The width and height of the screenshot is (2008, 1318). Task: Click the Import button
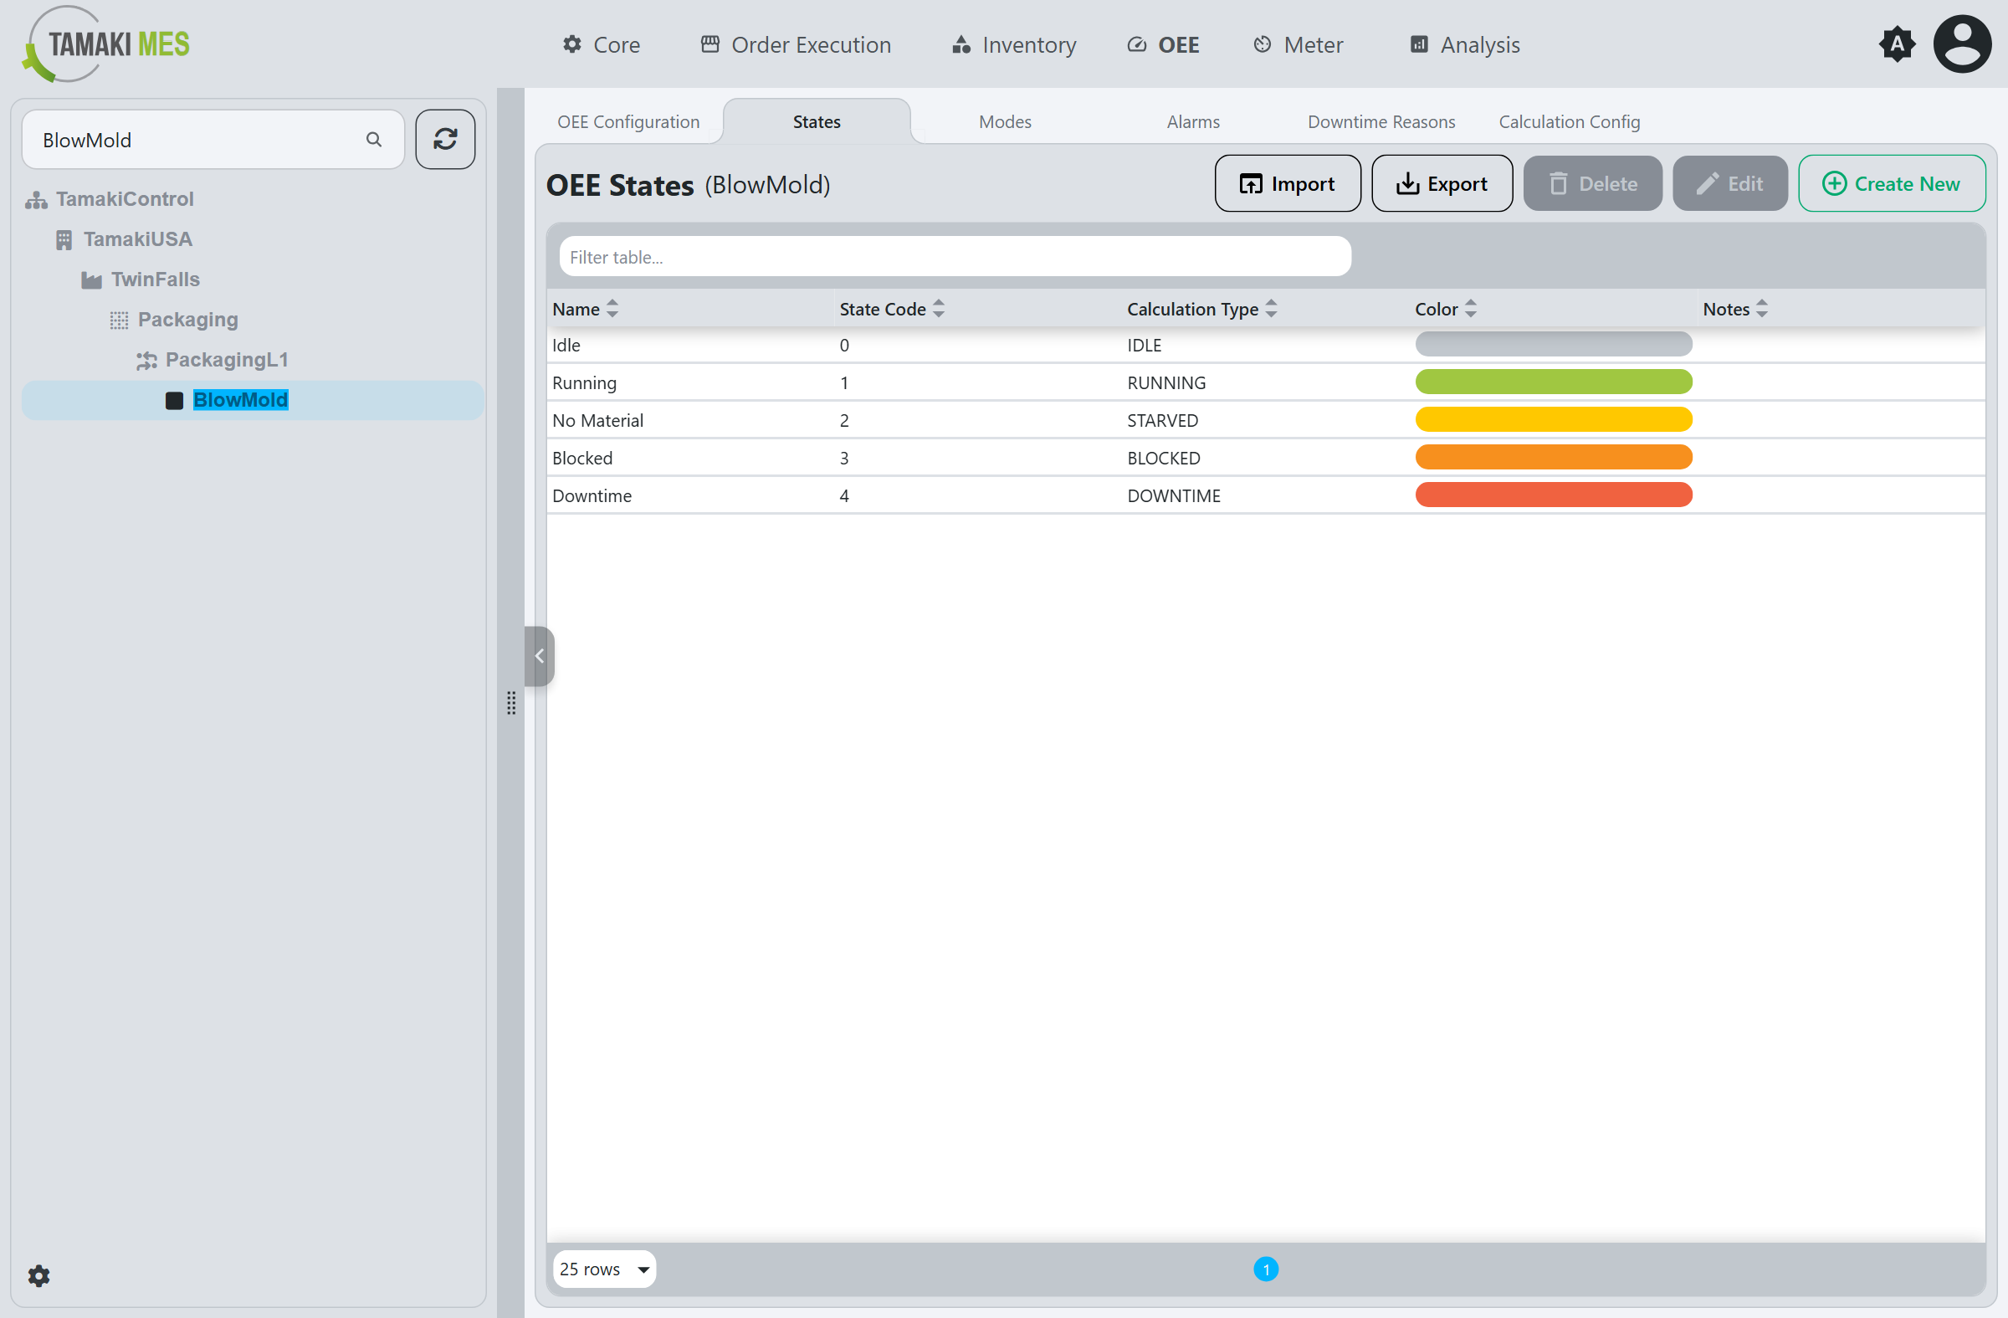pyautogui.click(x=1288, y=183)
